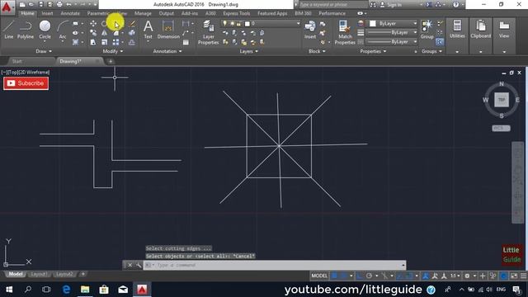Click the WCS label under ViewCube
Image resolution: width=528 pixels, height=297 pixels.
click(x=501, y=129)
